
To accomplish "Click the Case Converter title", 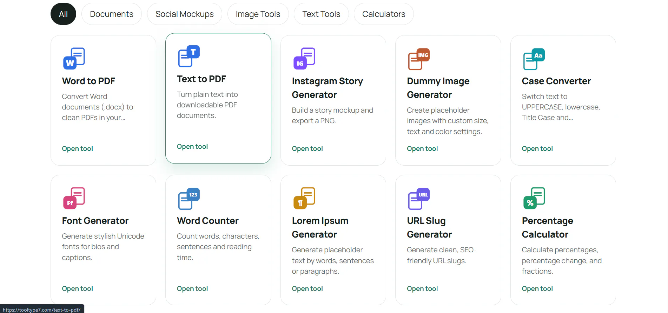I will 556,81.
